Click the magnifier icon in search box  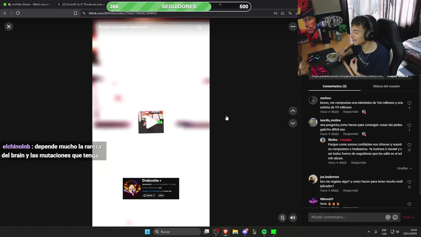[200, 27]
